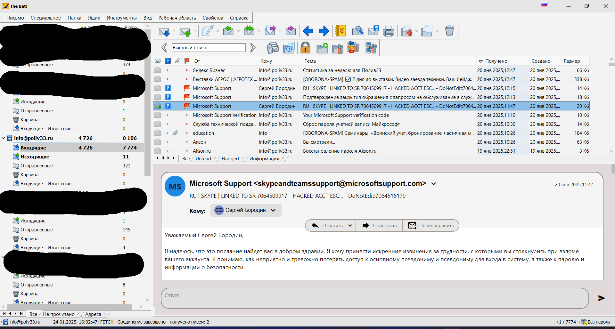Switch to the Unread message tab
The image size is (615, 329).
tap(203, 158)
